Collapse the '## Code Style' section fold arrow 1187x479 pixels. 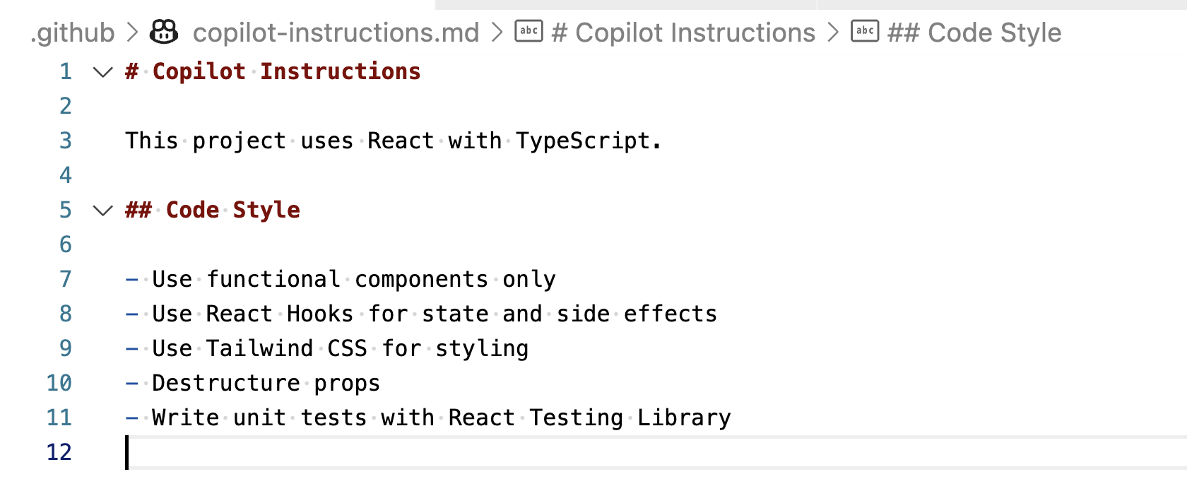tap(103, 210)
